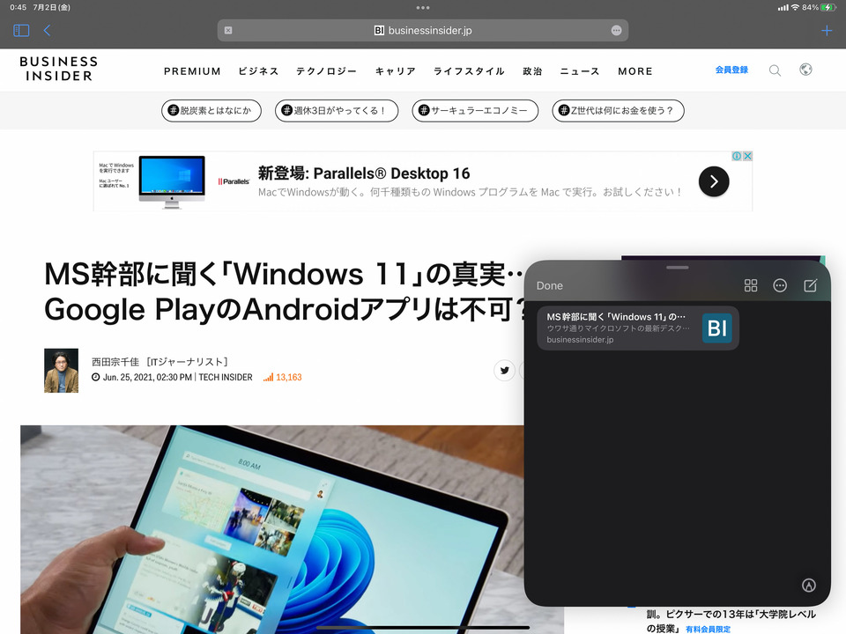This screenshot has width=846, height=634.
Task: Open the PREMIUM menu item
Action: click(192, 71)
